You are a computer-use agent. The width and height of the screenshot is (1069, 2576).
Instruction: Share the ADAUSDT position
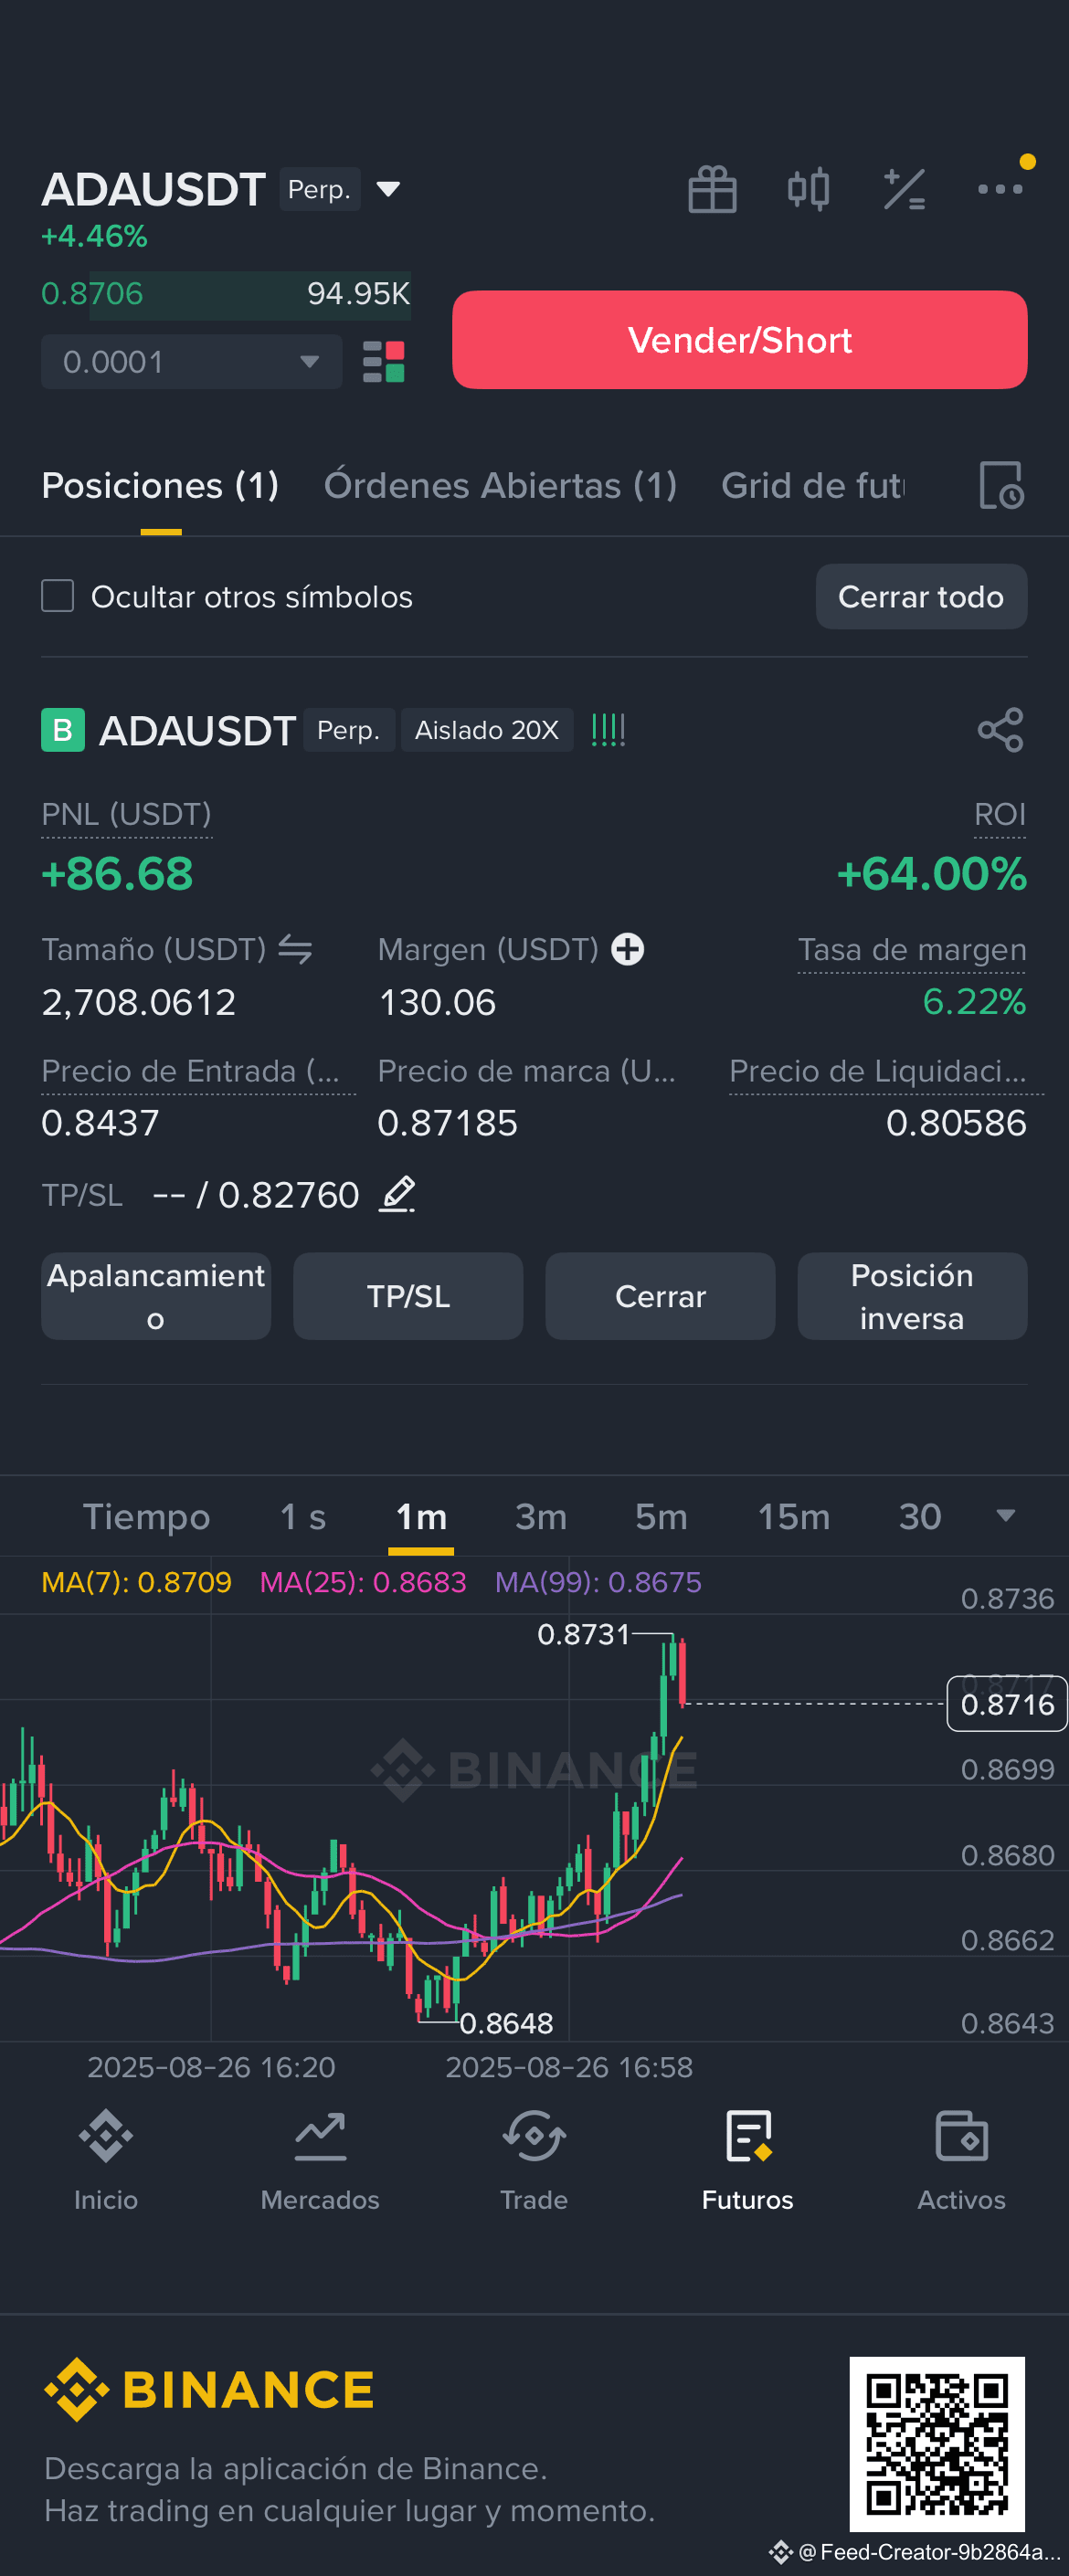click(1001, 730)
